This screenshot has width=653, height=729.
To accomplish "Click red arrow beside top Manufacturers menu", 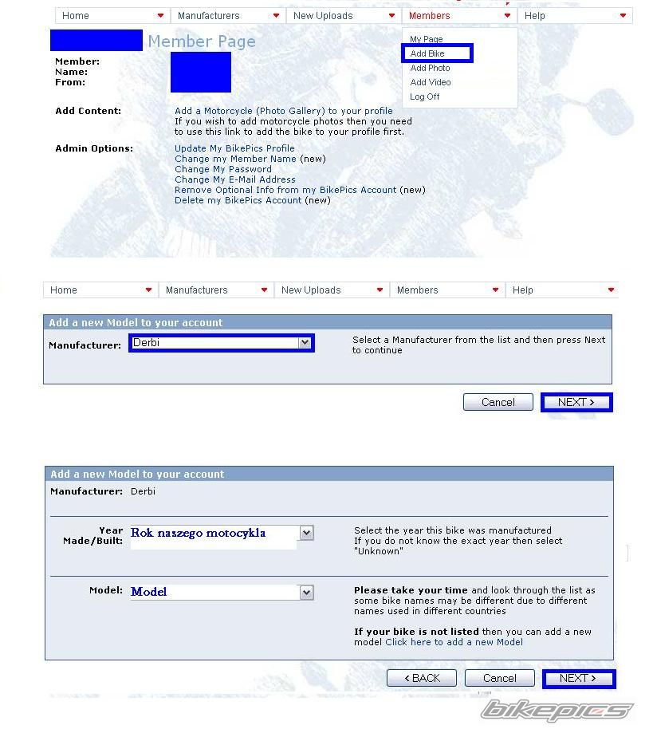I will point(276,15).
